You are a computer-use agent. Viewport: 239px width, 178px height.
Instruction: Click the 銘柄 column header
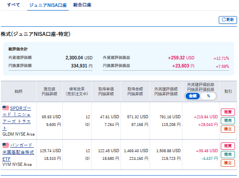pyautogui.click(x=19, y=92)
